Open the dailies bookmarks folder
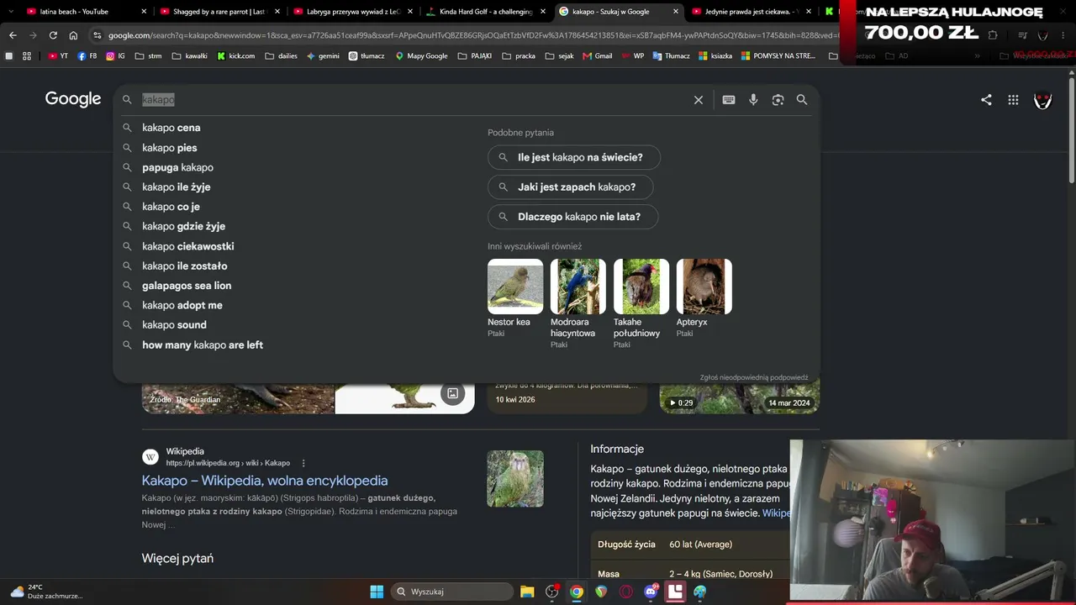This screenshot has width=1076, height=605. [281, 56]
